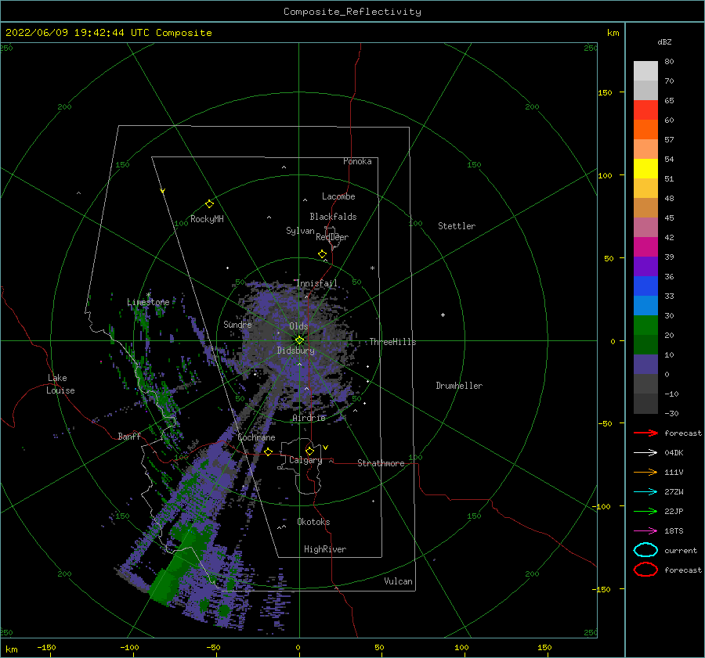705x658 pixels.
Task: Click the 04DK legend label
Action: pyautogui.click(x=674, y=452)
